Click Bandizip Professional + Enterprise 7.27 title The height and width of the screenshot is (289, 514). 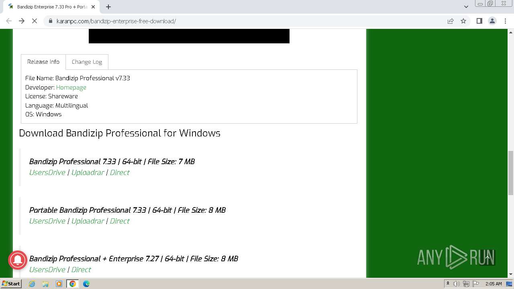[134, 259]
